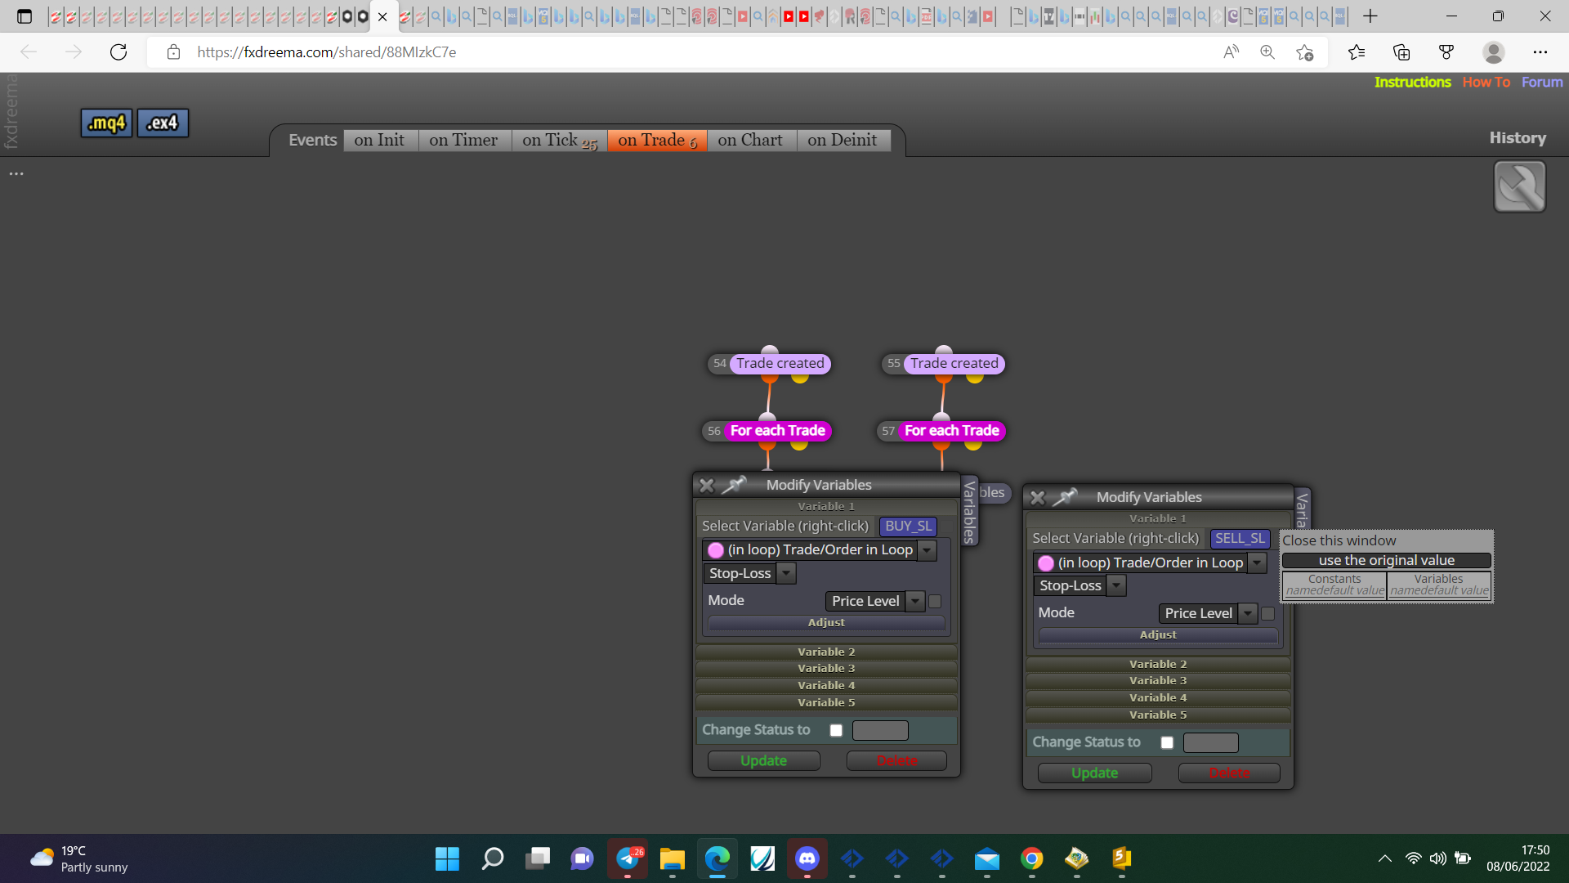Open Discord from the taskbar
Viewport: 1569px width, 883px height.
click(x=807, y=858)
